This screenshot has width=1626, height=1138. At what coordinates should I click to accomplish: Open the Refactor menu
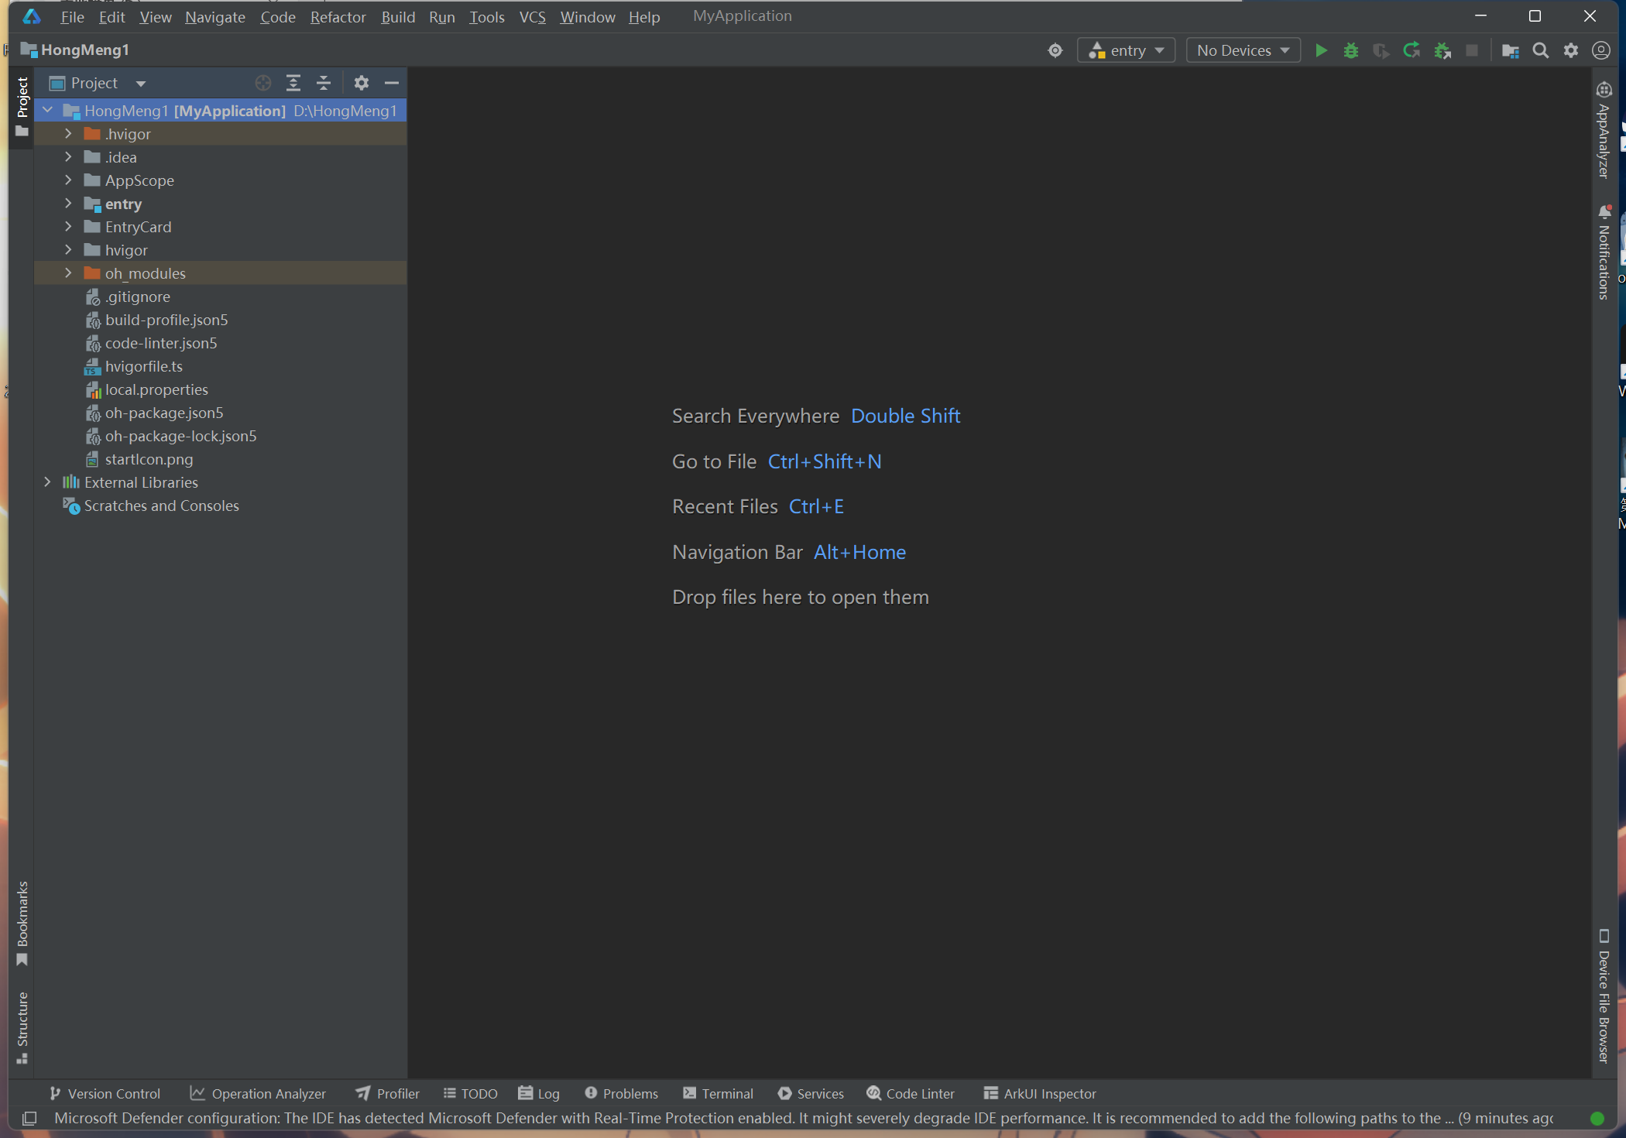(x=338, y=17)
